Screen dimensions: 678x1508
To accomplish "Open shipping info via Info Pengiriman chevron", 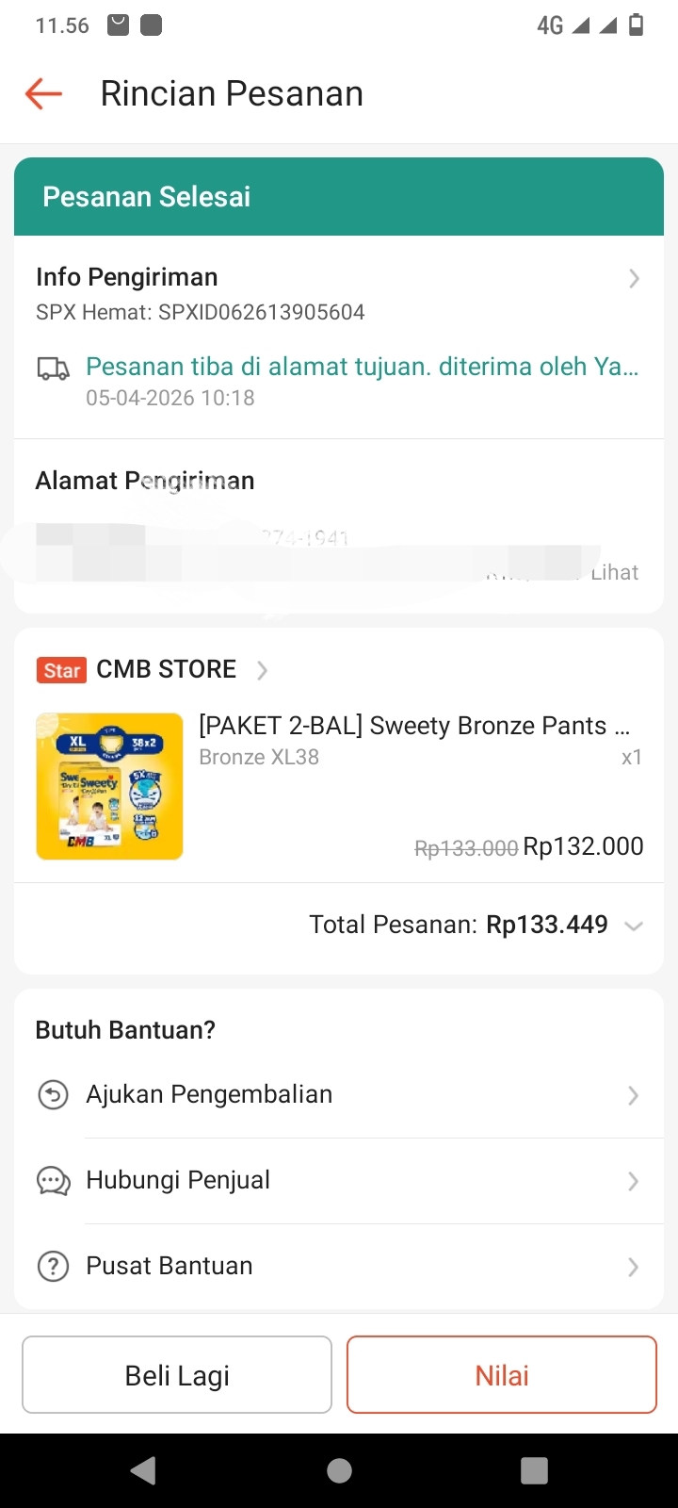I will [x=634, y=278].
